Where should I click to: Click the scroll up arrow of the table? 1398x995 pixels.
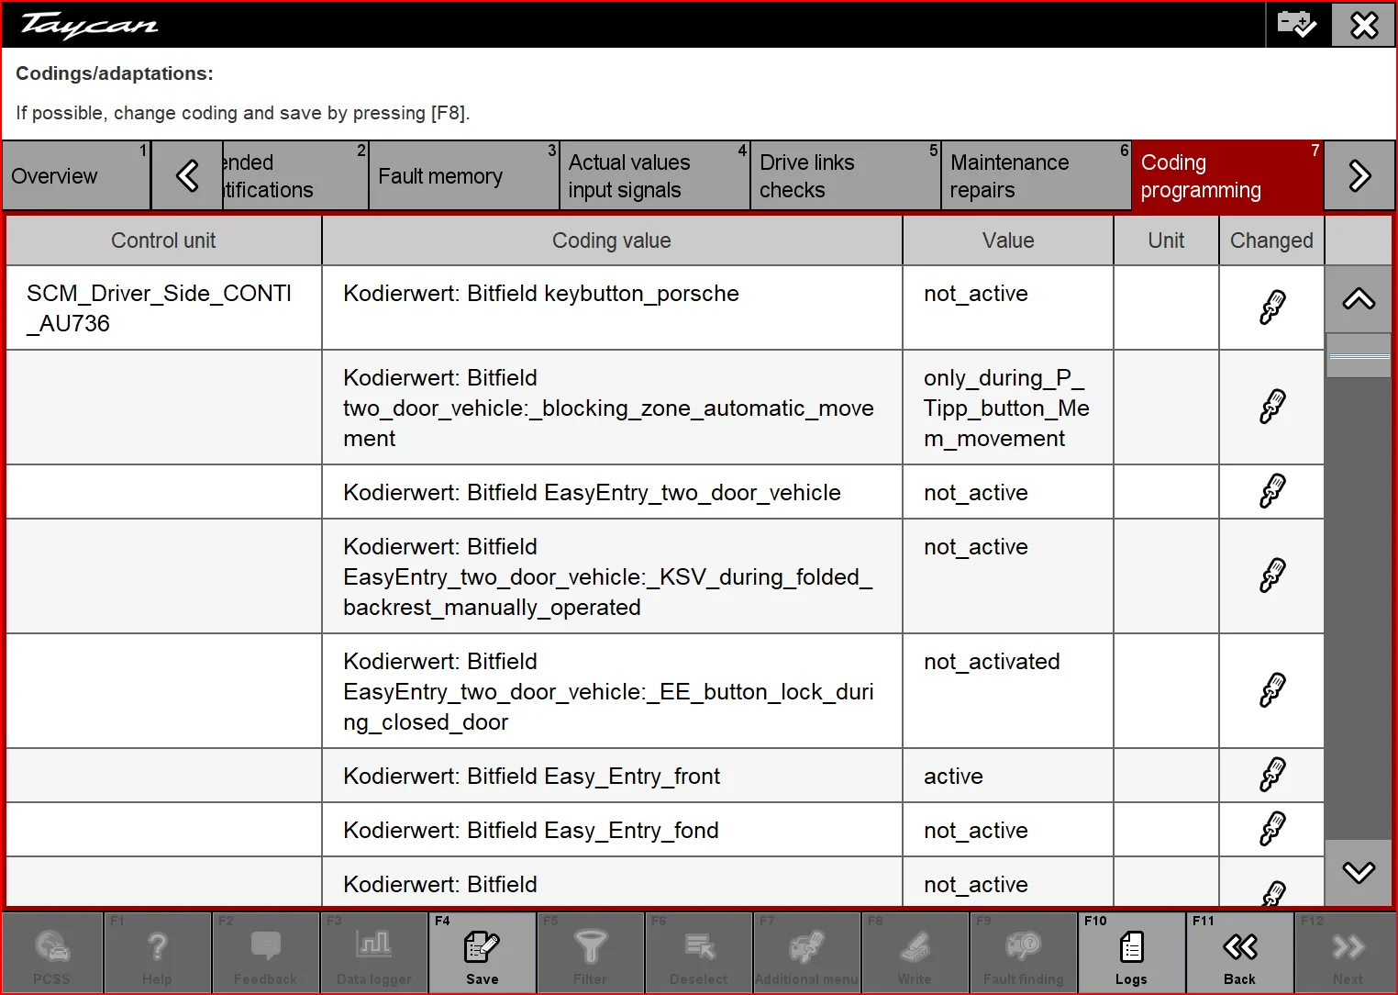tap(1359, 299)
